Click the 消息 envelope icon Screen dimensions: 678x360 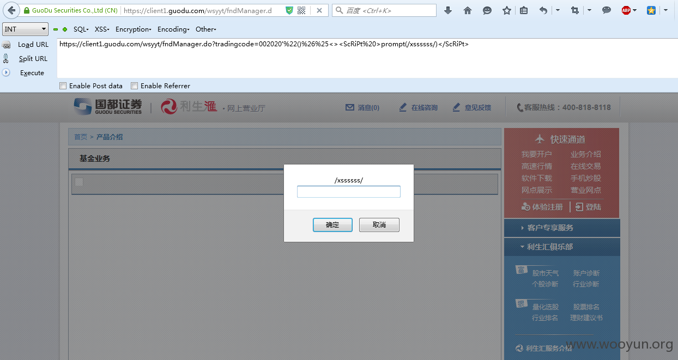[x=350, y=107]
